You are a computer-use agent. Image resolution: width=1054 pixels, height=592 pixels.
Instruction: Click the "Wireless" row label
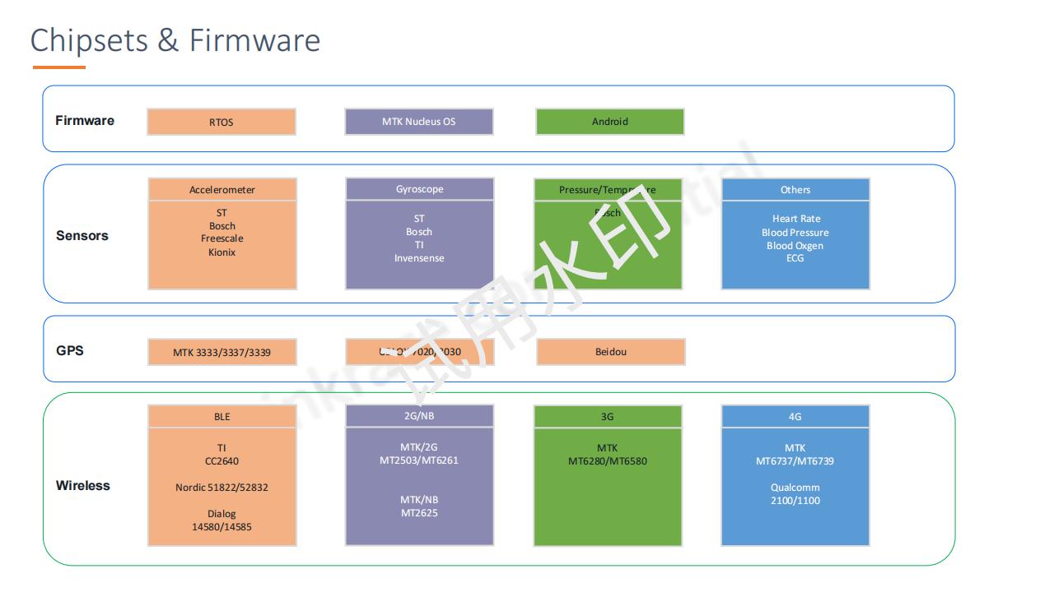pos(83,486)
